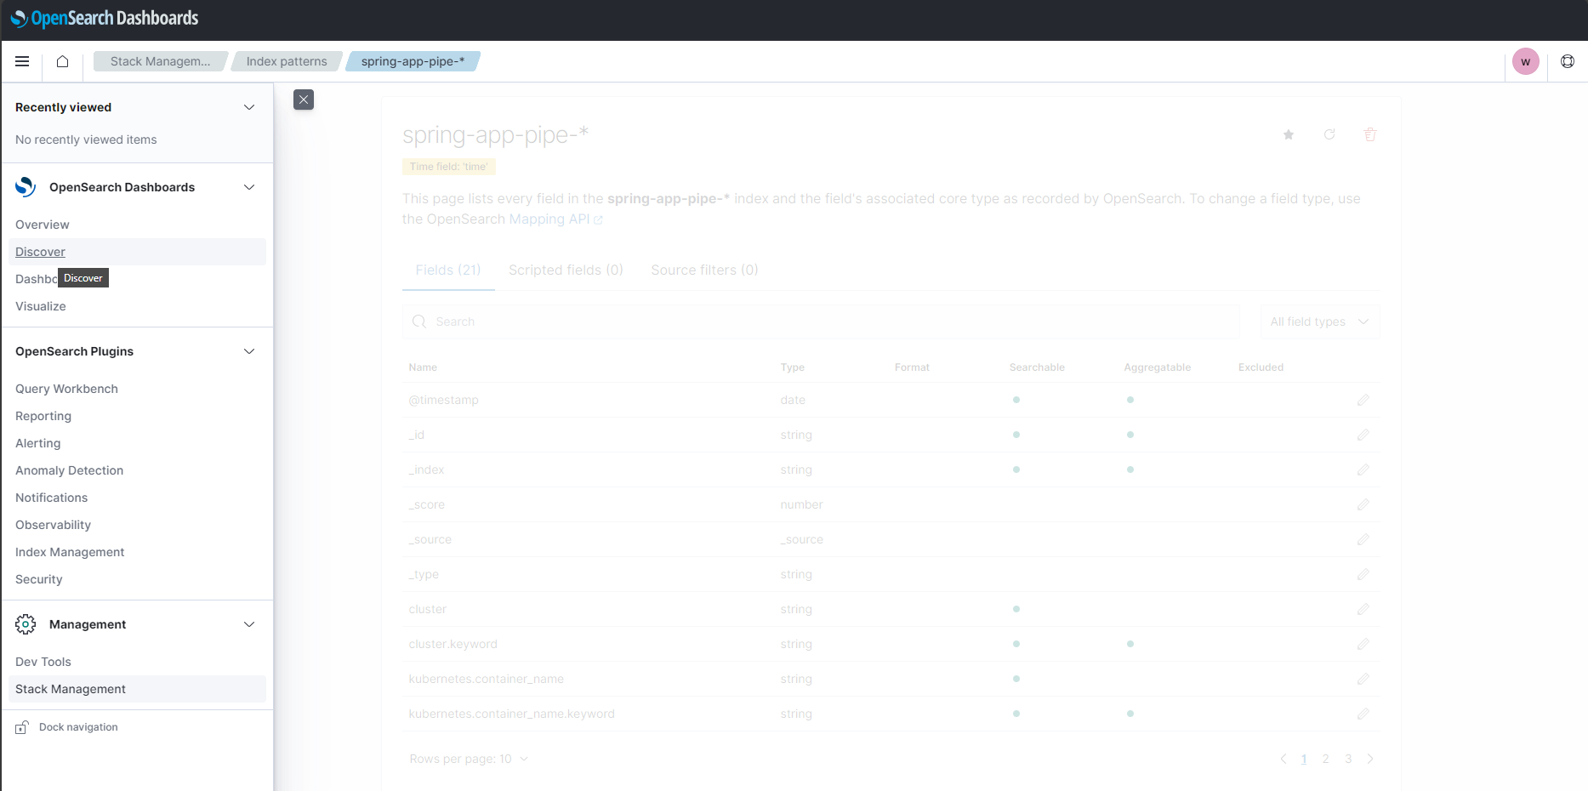Open Visualize in the sidebar
The height and width of the screenshot is (791, 1588).
click(x=41, y=306)
